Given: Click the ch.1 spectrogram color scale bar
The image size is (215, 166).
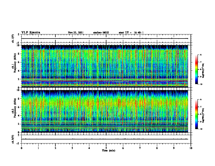Looking at the screenshot, I should 196,69.
